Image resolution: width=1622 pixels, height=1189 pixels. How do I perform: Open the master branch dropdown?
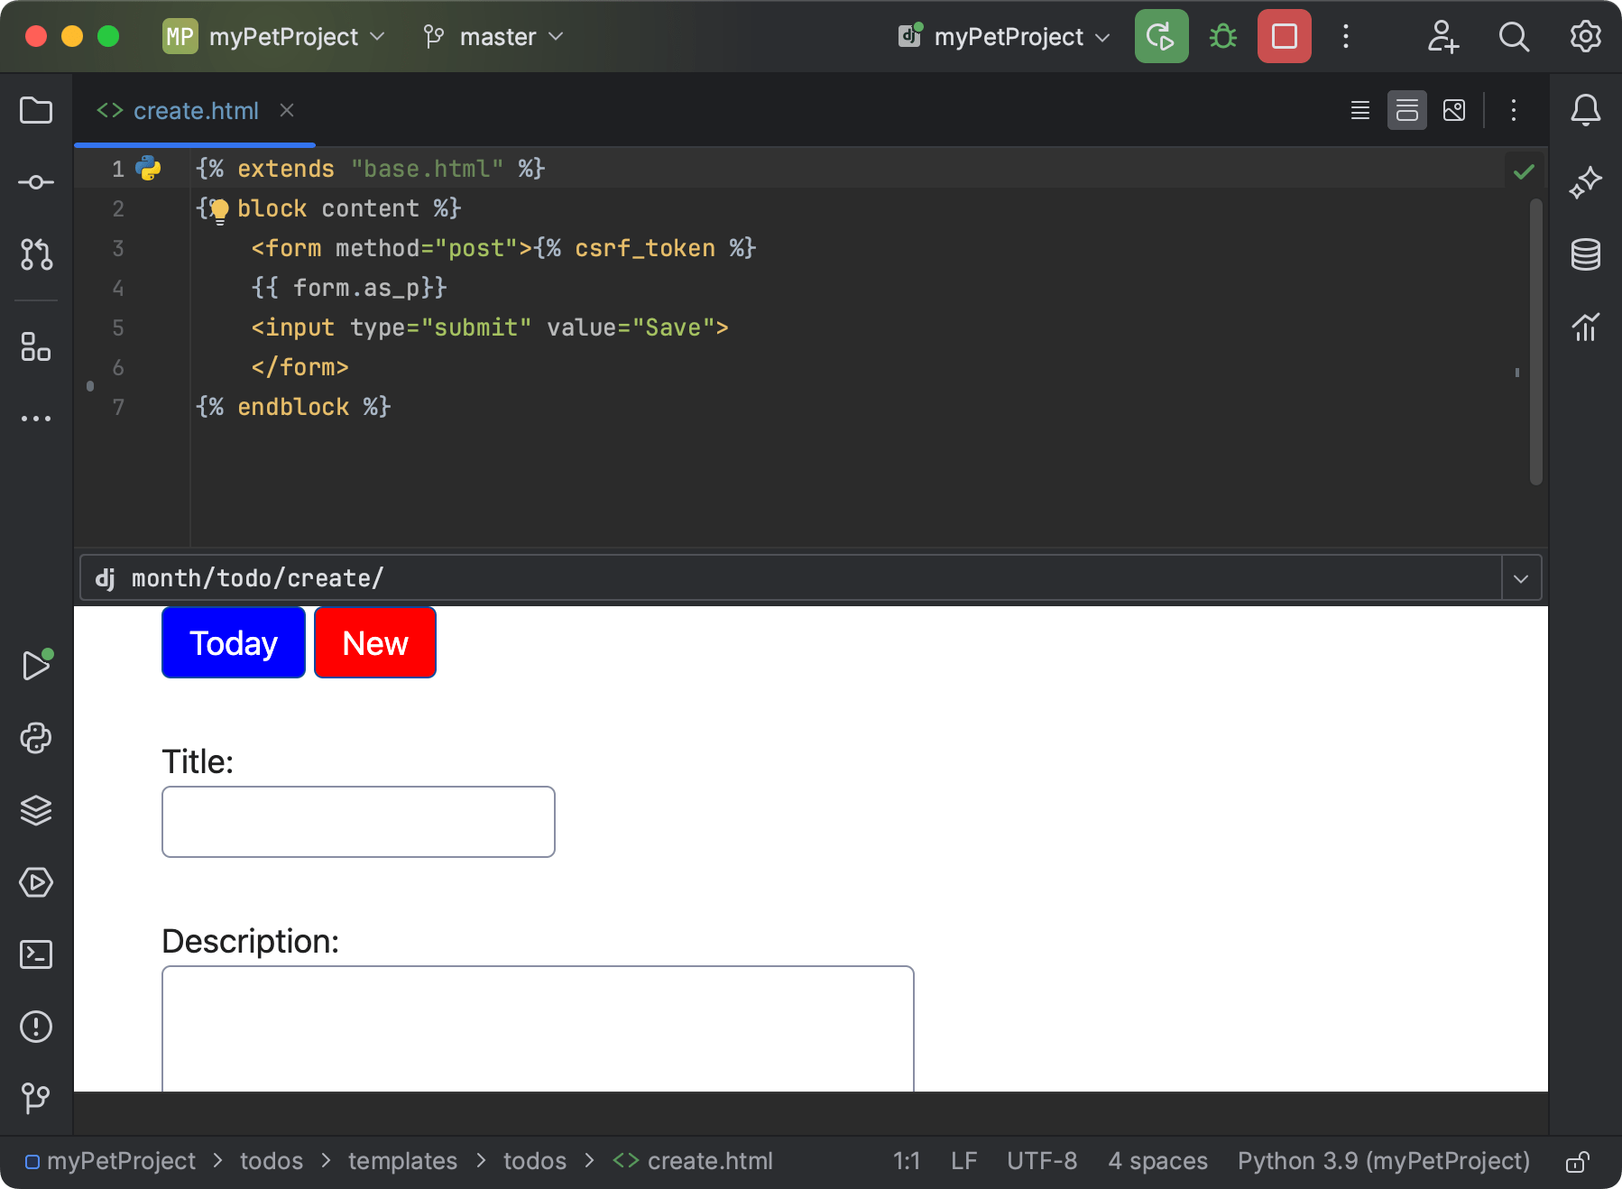(493, 37)
